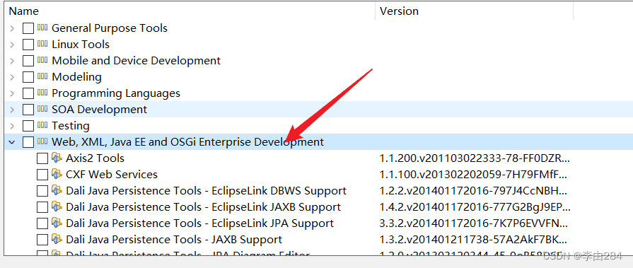Check the EclipseLink DBWS Support checkbox
The height and width of the screenshot is (268, 633).
(x=42, y=191)
